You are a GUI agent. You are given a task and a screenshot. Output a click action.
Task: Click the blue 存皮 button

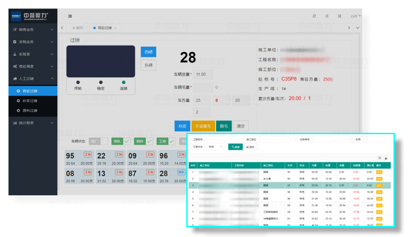pyautogui.click(x=182, y=126)
